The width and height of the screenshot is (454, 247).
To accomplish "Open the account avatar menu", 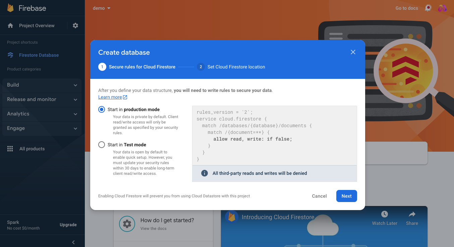I will (x=442, y=8).
